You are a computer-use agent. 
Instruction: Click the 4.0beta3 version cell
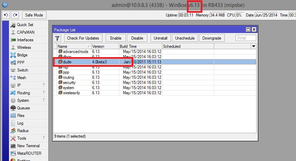click(x=99, y=62)
